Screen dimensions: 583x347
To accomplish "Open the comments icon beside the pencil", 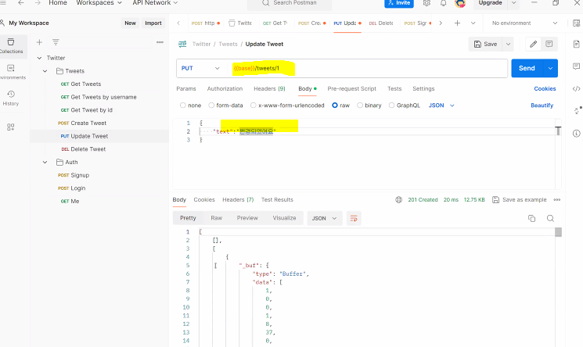I will 549,45.
